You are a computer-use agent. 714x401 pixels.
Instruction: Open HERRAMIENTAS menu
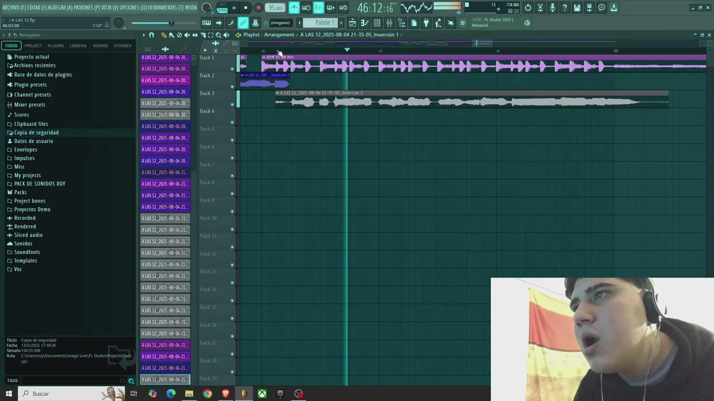(x=165, y=8)
